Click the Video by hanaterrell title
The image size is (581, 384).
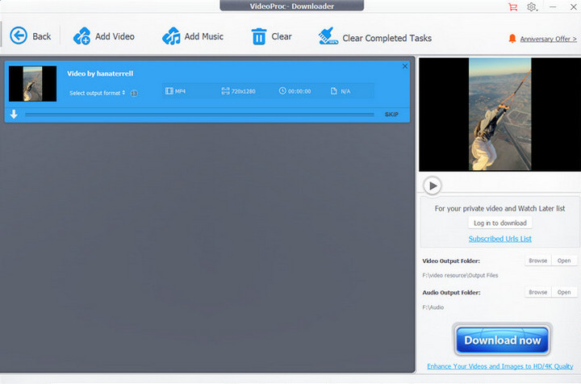(100, 73)
